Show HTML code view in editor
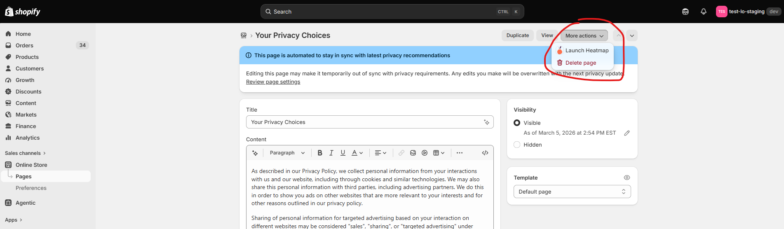Viewport: 784px width, 229px height. 485,153
